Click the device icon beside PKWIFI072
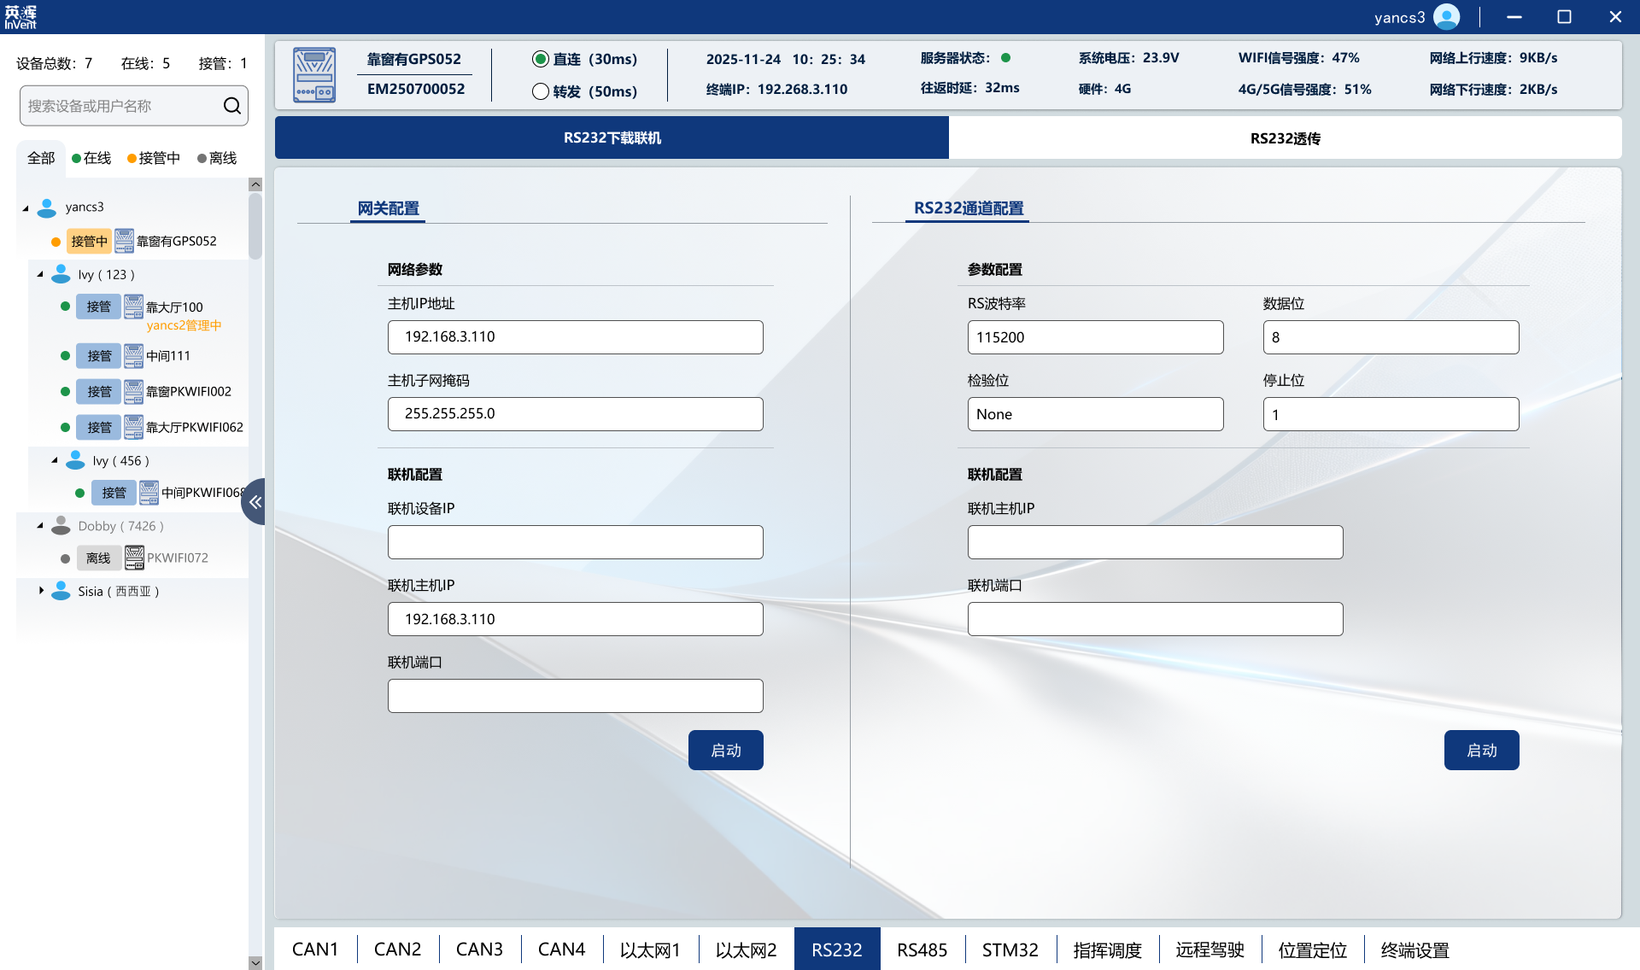The width and height of the screenshot is (1640, 970). [135, 558]
